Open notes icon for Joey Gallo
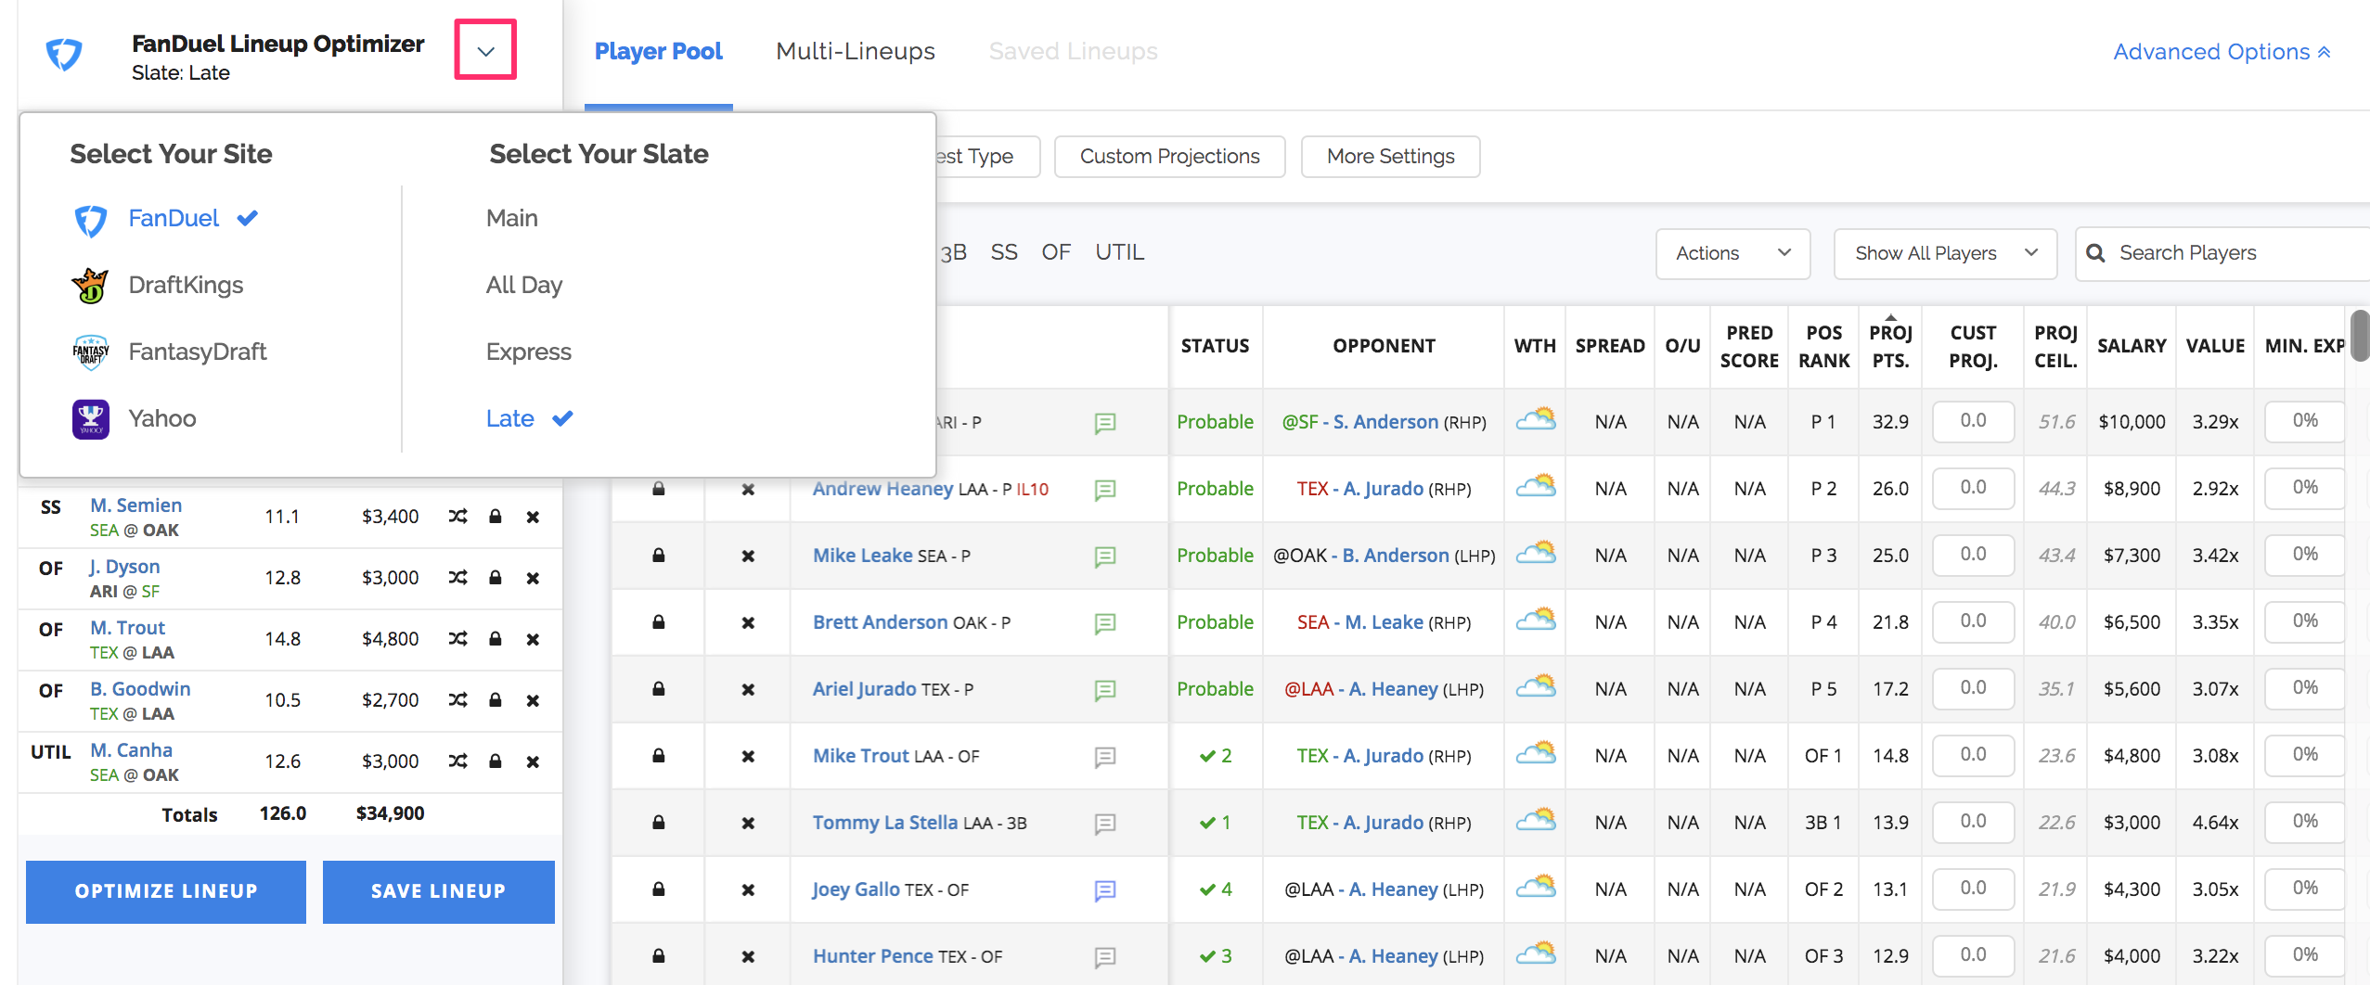 (x=1104, y=890)
